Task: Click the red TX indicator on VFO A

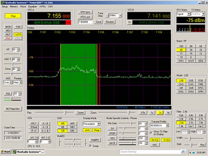Action: point(68,22)
